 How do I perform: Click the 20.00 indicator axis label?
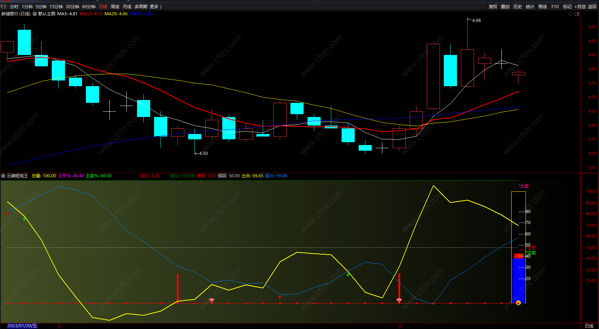click(x=591, y=281)
